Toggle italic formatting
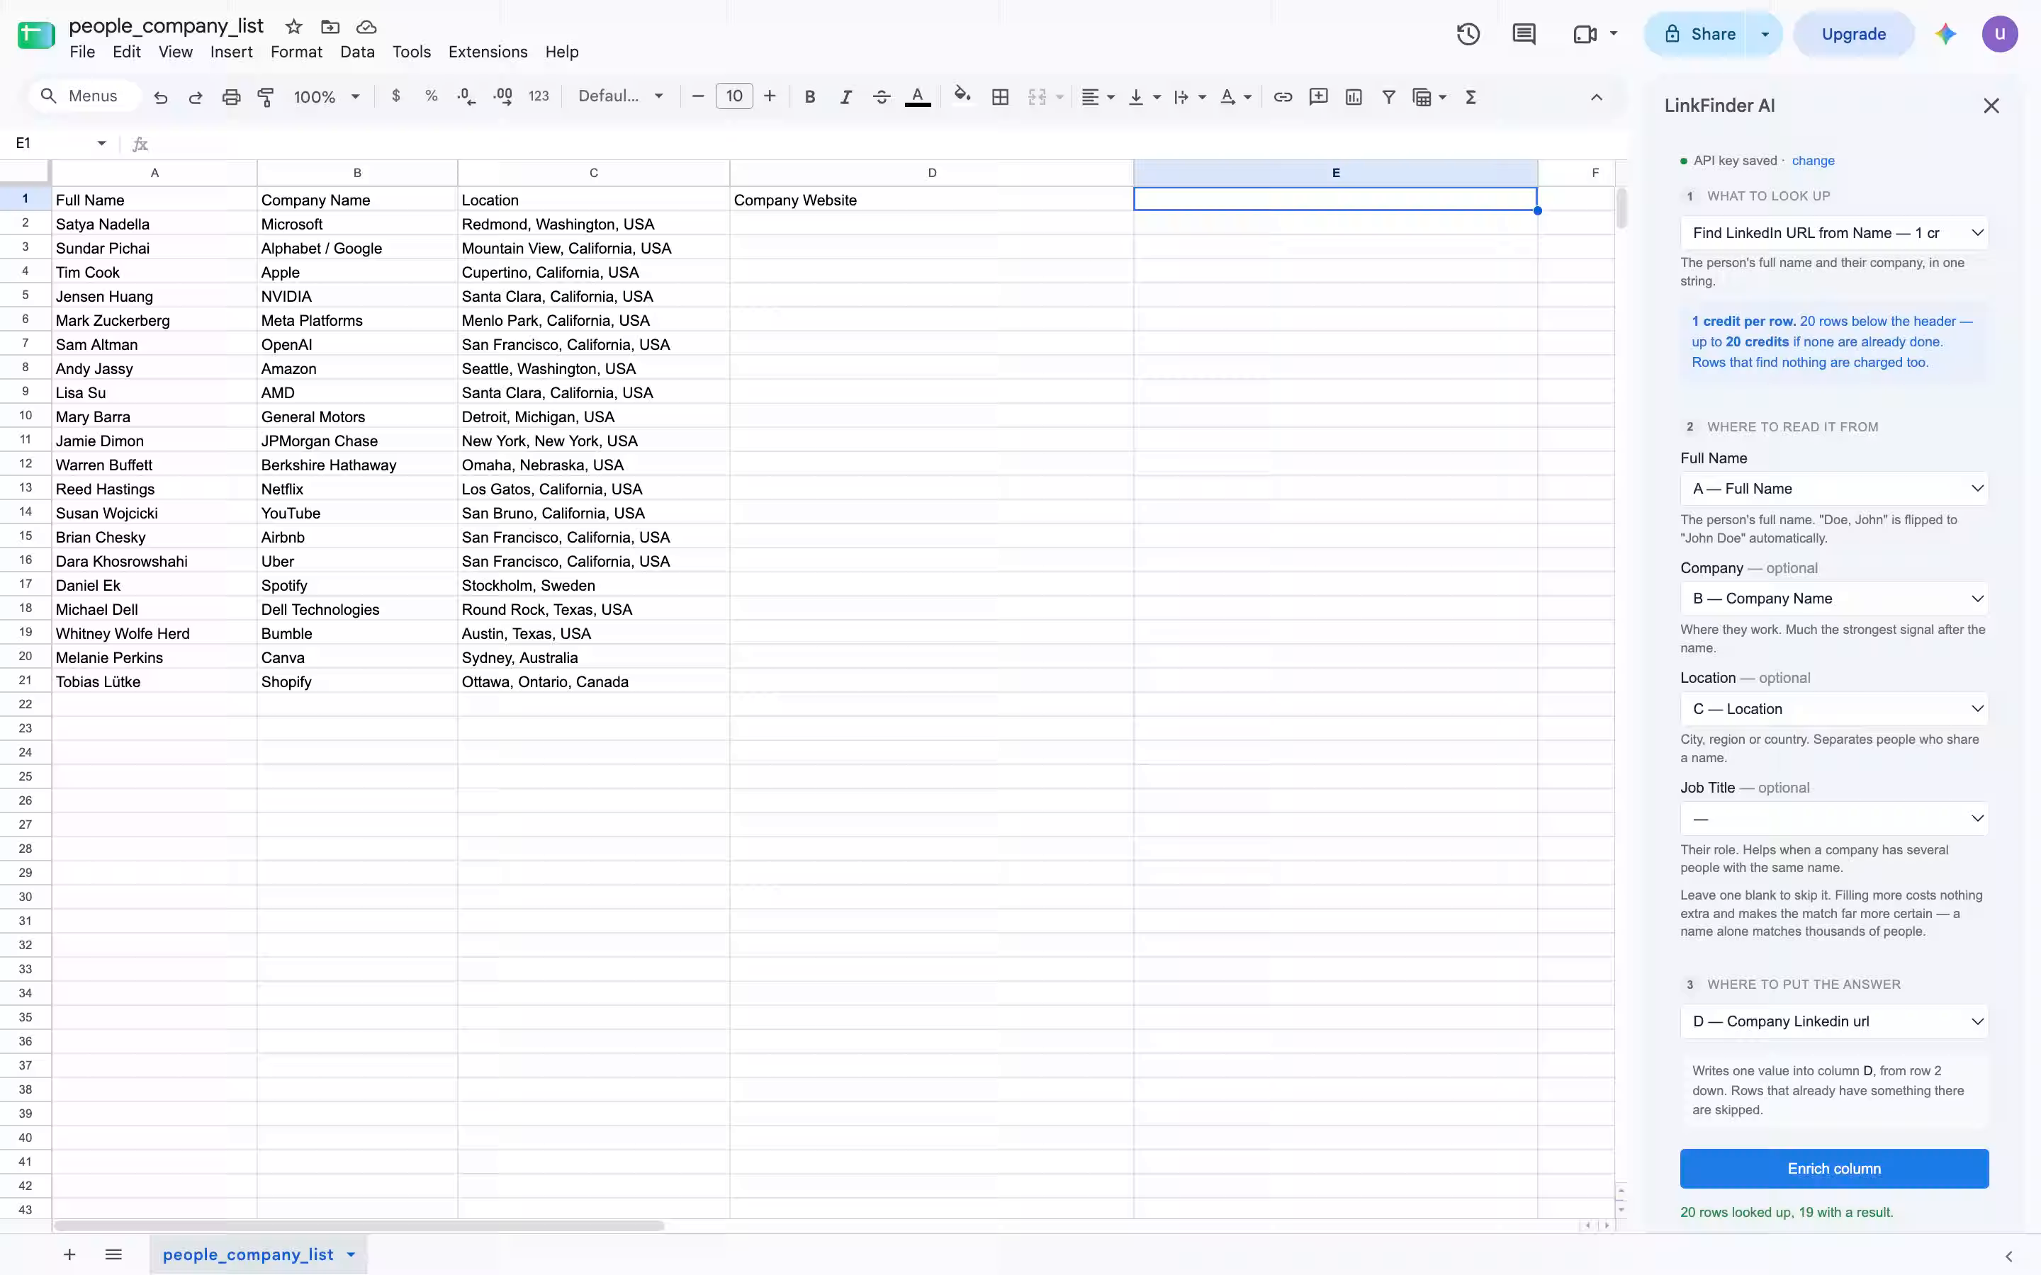The height and width of the screenshot is (1275, 2041). pyautogui.click(x=845, y=97)
